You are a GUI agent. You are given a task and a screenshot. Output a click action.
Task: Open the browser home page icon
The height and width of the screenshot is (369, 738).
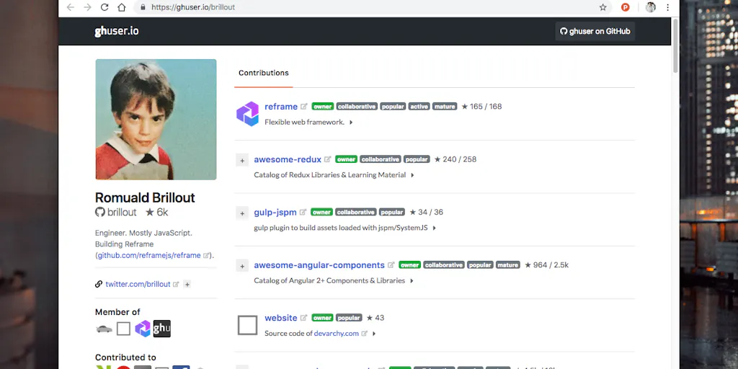click(121, 7)
